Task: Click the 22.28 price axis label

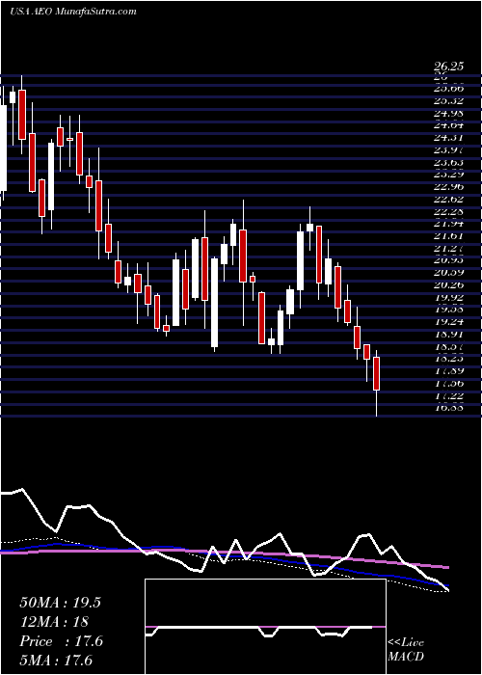Action: point(448,211)
